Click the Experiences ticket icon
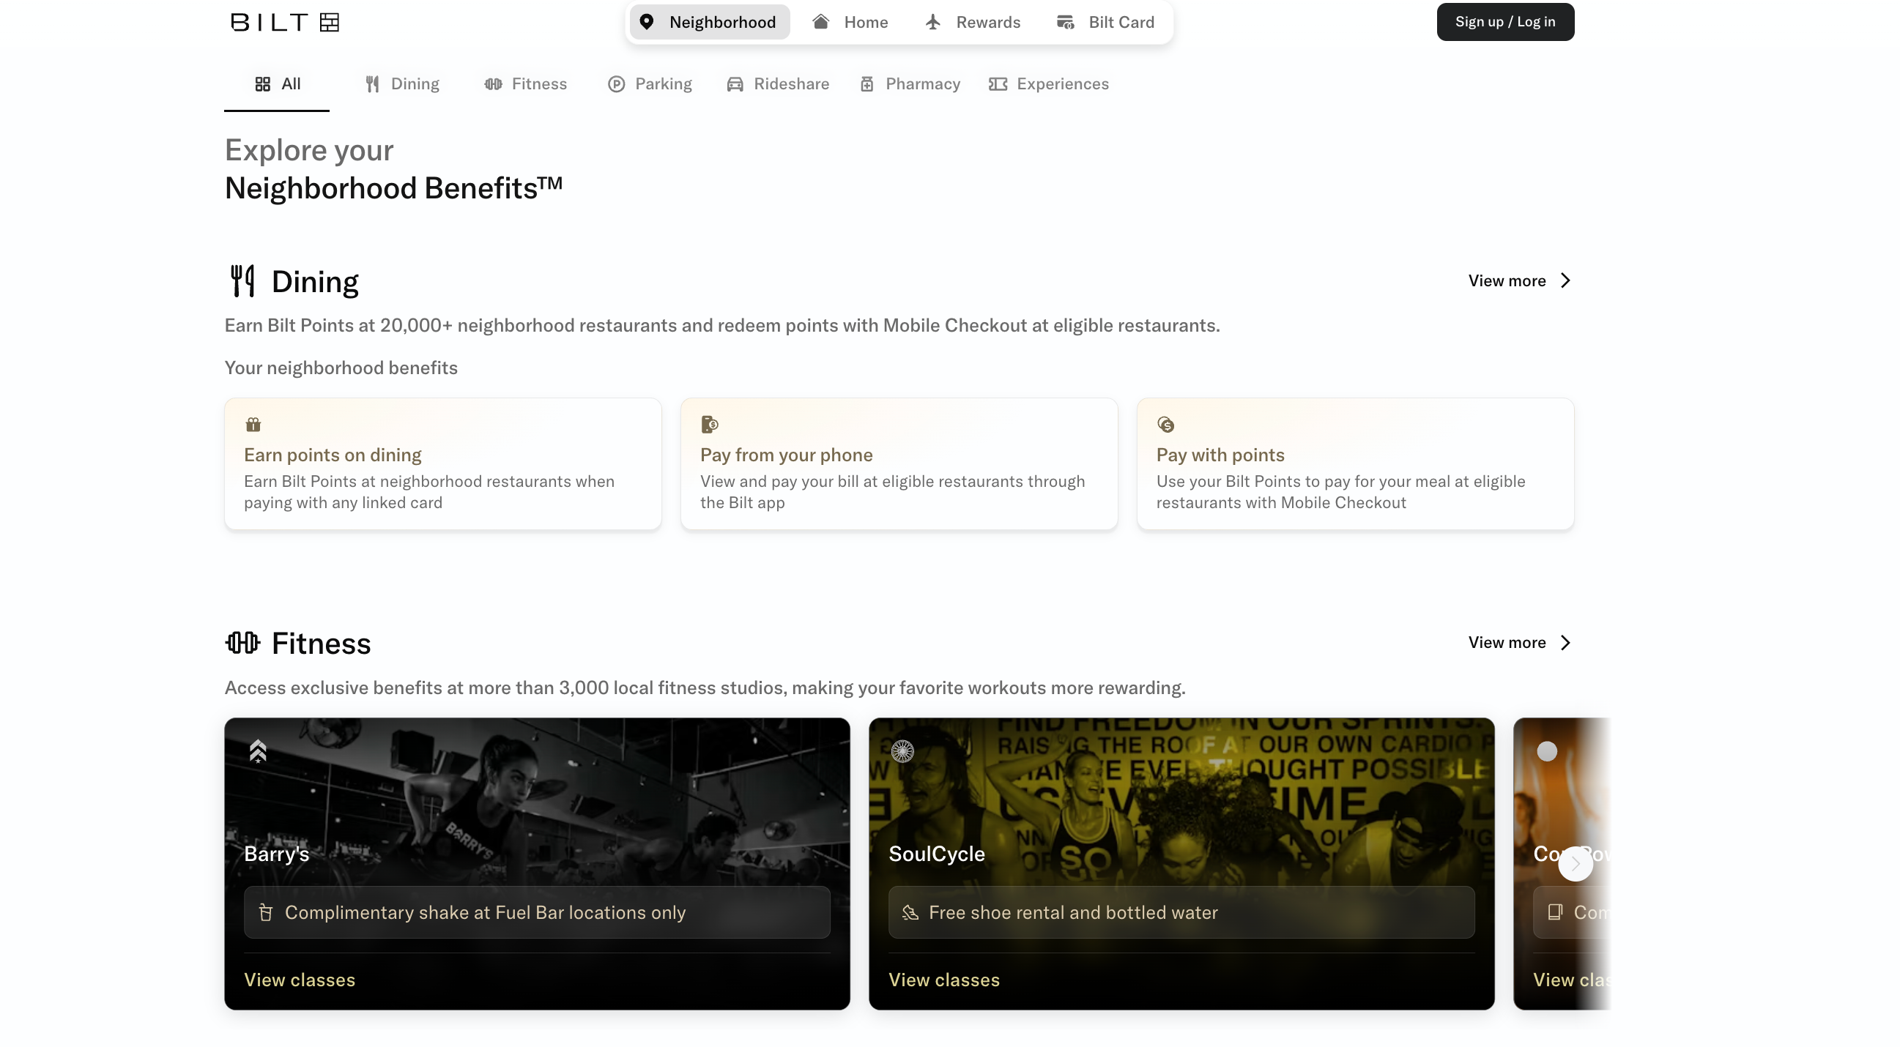The height and width of the screenshot is (1047, 1900). point(998,84)
